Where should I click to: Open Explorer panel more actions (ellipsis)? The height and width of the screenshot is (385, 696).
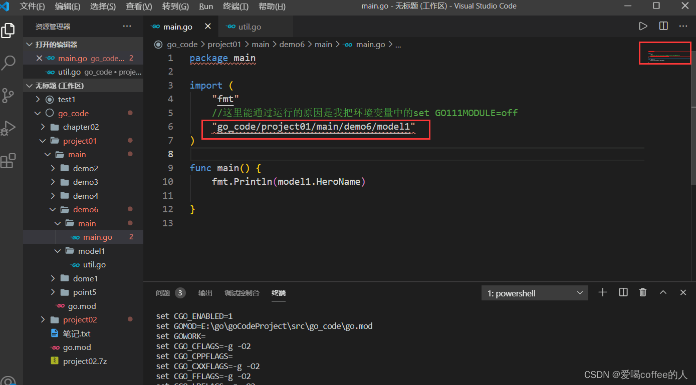point(127,27)
